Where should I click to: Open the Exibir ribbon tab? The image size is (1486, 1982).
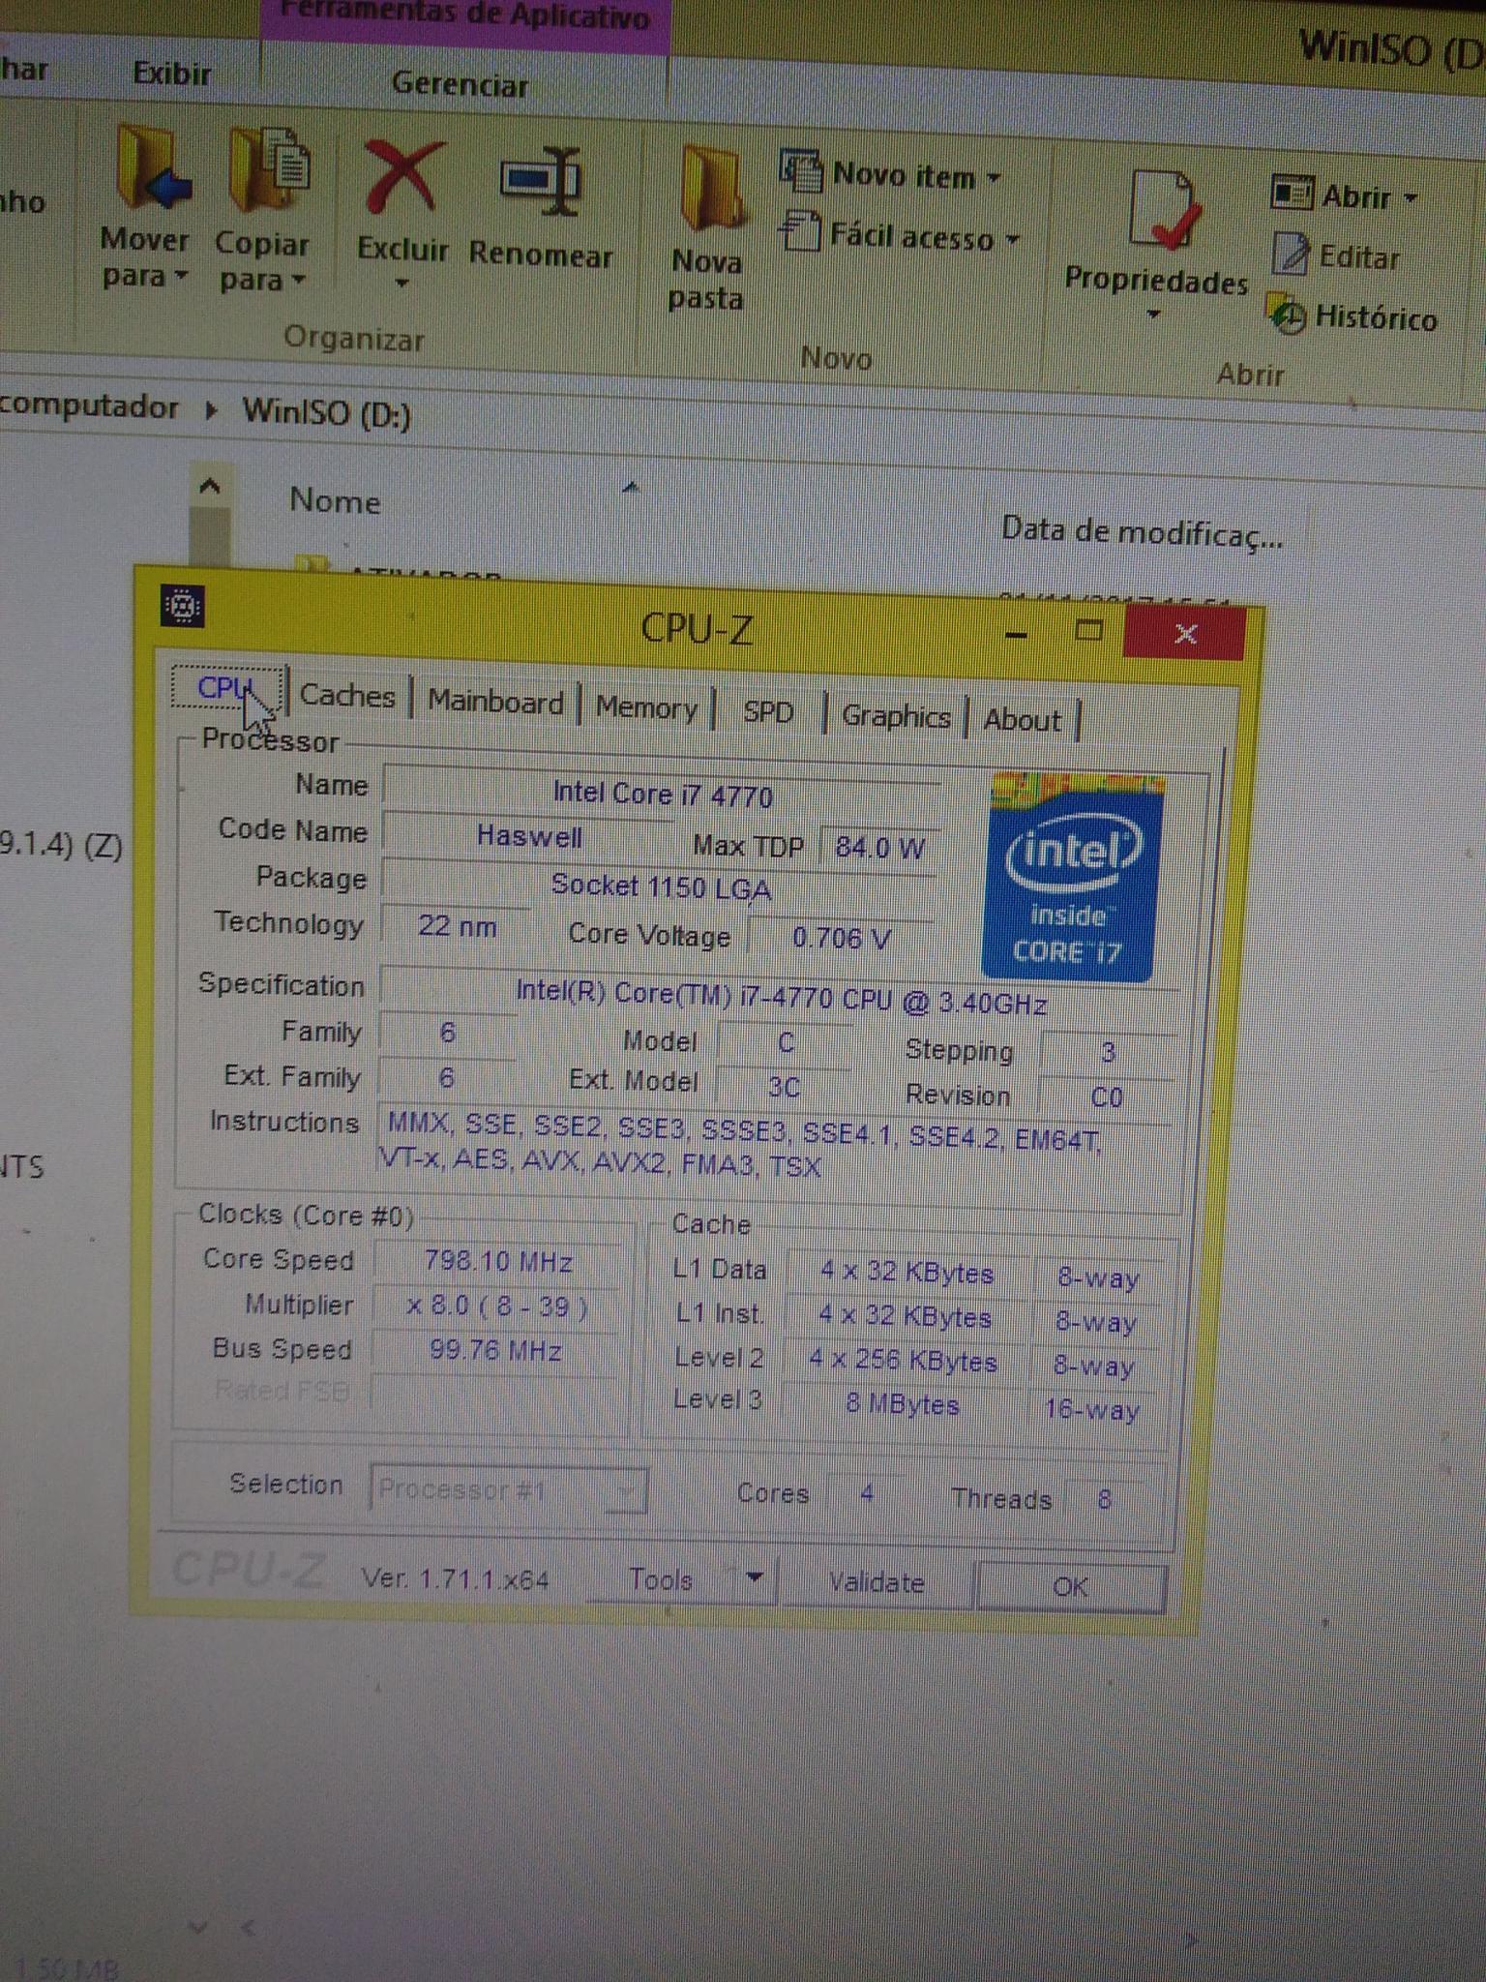click(x=171, y=73)
